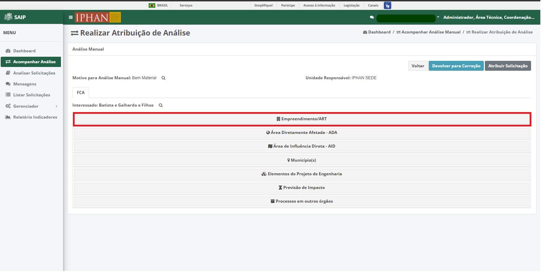Expand the Previsão de Impacto section
Screen dimensions: 541x272
click(302, 188)
